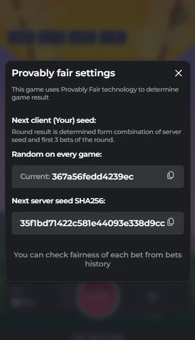Click the 'Random on every game:' label
Image resolution: width=195 pixels, height=340 pixels.
[x=57, y=154]
